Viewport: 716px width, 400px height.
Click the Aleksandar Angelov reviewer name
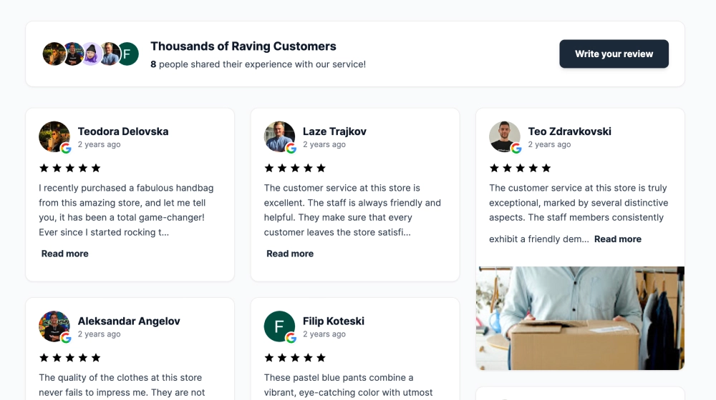(129, 321)
